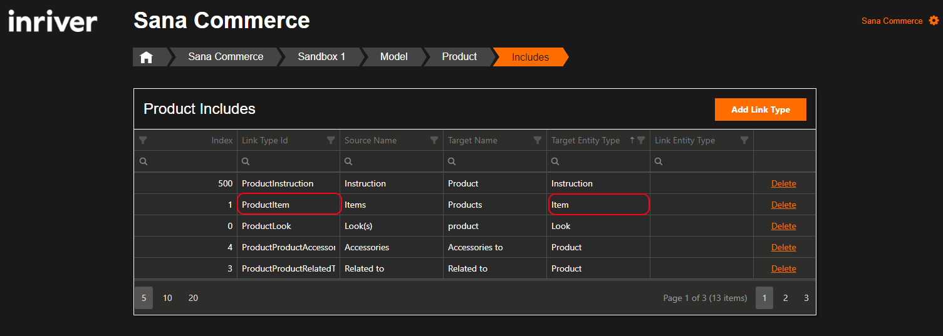Open filter icon on Index column
The width and height of the screenshot is (943, 336).
point(143,140)
